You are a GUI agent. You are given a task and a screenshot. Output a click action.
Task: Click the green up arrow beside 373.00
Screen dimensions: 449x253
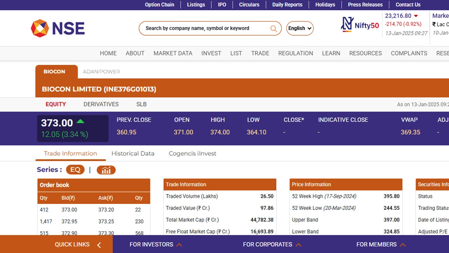80,121
